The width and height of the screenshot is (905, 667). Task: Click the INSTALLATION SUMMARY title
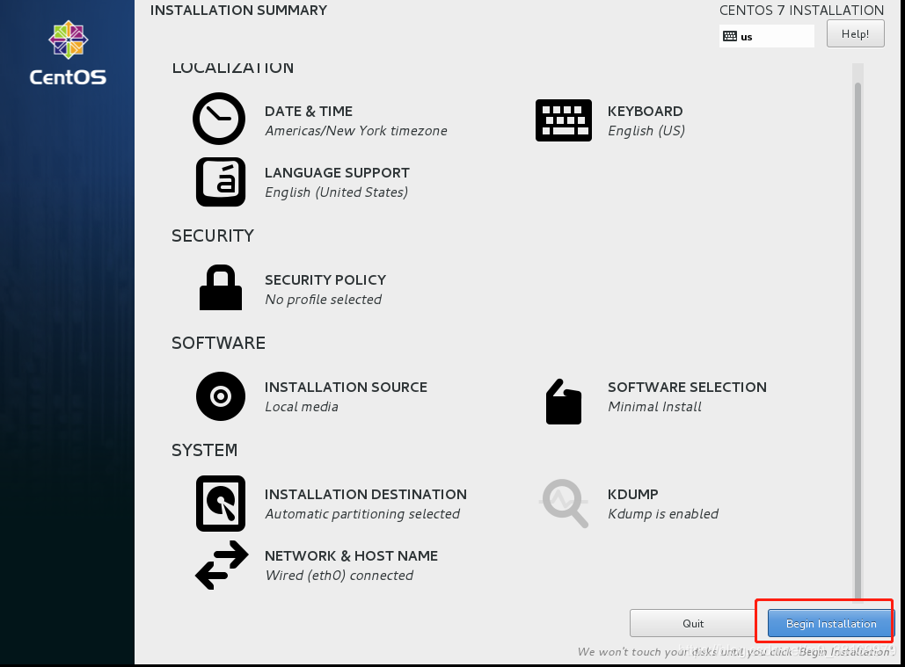coord(238,11)
